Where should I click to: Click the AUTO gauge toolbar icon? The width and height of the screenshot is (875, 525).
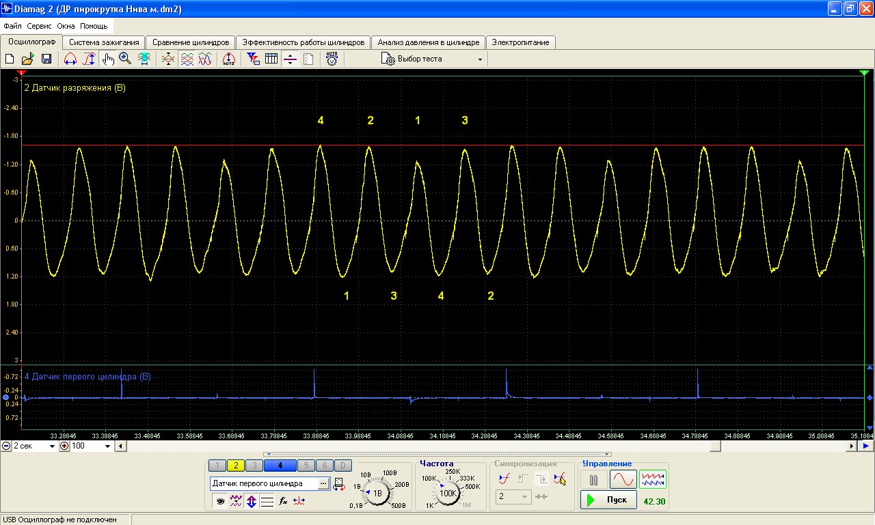pyautogui.click(x=332, y=59)
